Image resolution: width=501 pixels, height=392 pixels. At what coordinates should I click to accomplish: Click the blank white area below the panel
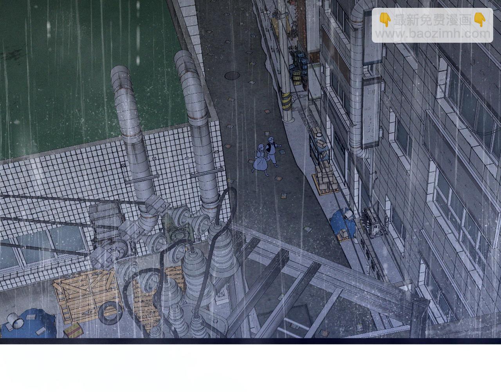pos(250,368)
